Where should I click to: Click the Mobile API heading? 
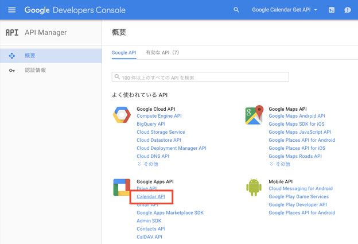point(281,181)
